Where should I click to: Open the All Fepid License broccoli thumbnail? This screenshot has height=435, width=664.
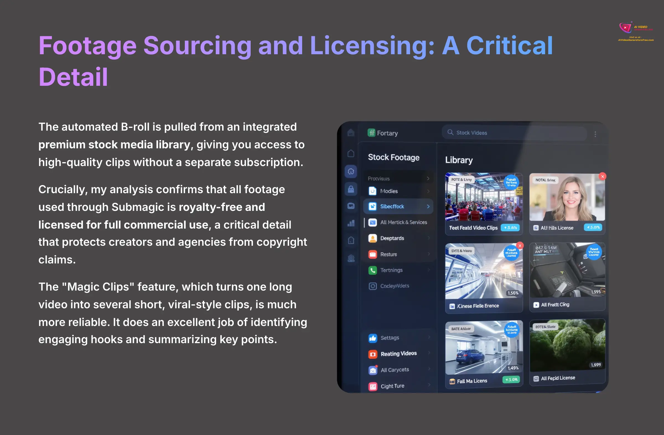point(567,345)
